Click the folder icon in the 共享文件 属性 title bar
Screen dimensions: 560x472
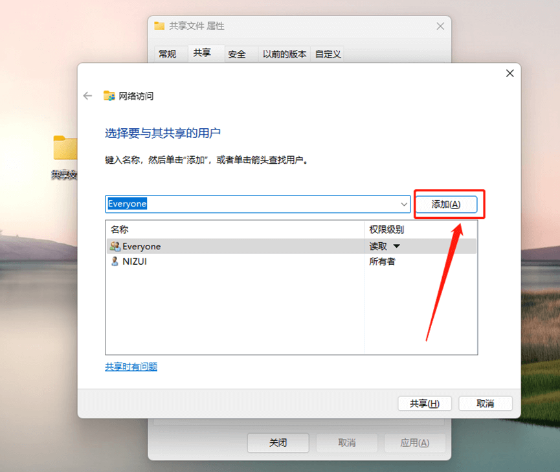[x=159, y=26]
